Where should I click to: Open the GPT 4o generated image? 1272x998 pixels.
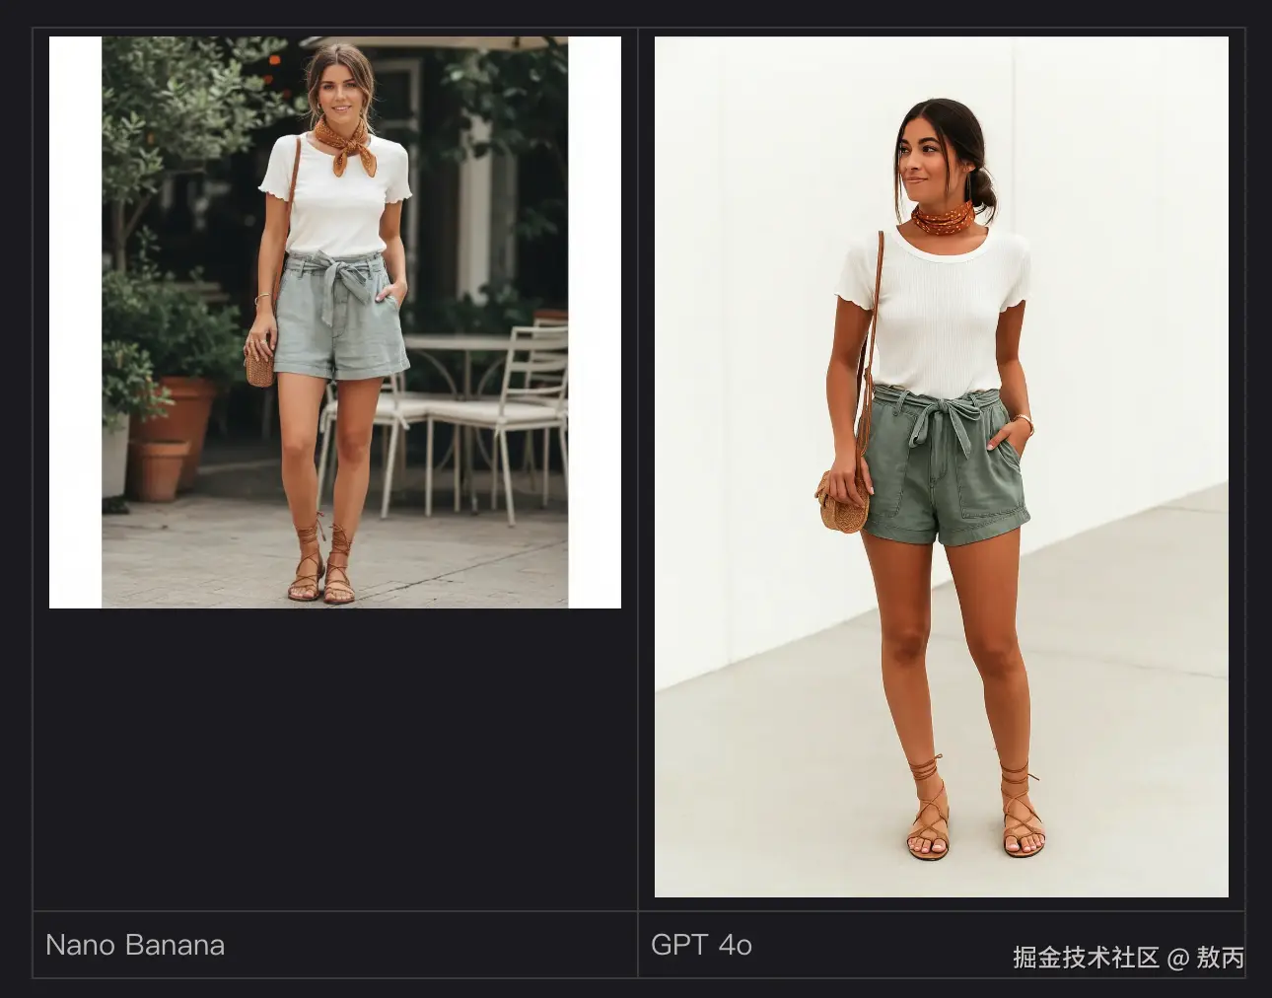coord(942,466)
